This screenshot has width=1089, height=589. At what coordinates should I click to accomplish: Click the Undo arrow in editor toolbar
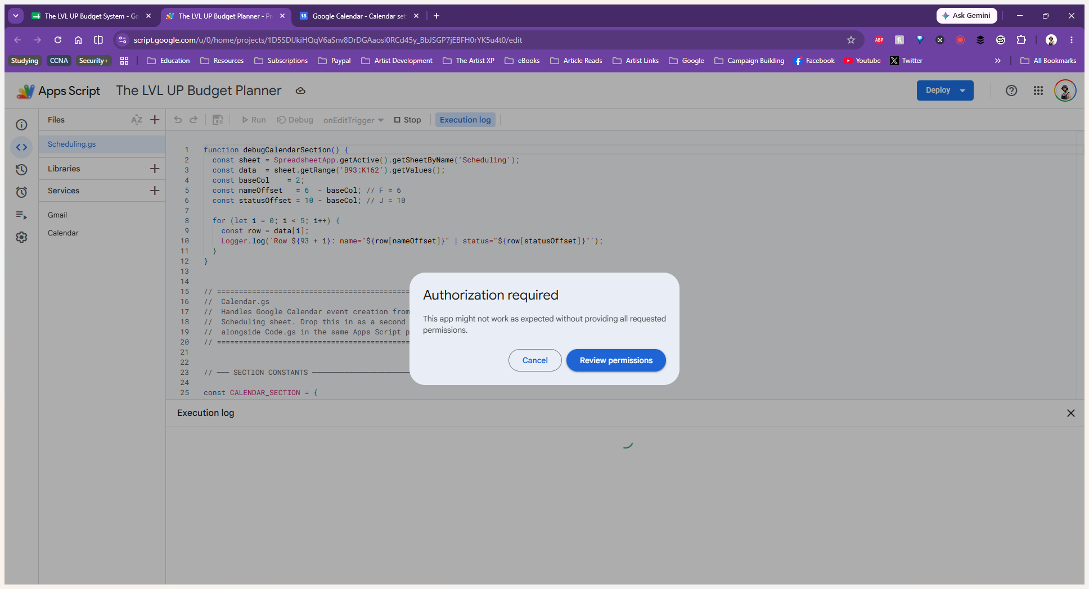coord(178,120)
